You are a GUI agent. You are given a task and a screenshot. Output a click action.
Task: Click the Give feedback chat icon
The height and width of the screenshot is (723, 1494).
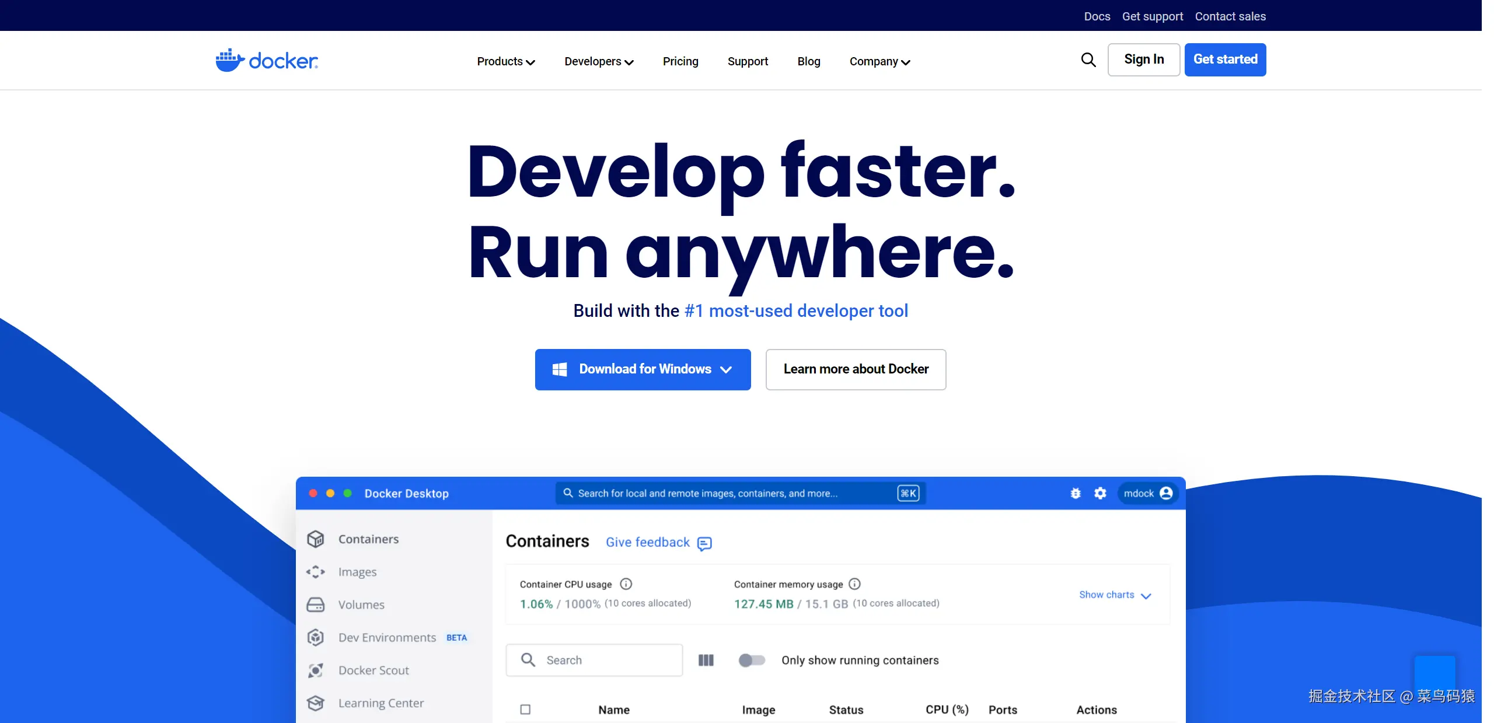[704, 543]
